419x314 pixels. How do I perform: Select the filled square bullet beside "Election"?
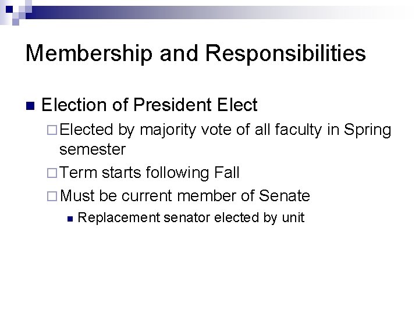(31, 106)
